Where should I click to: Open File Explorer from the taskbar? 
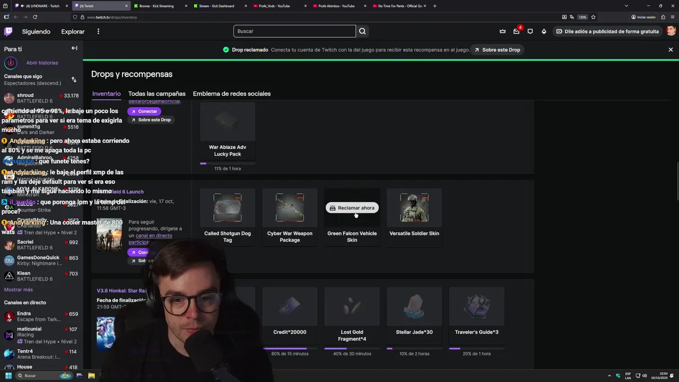(91, 376)
